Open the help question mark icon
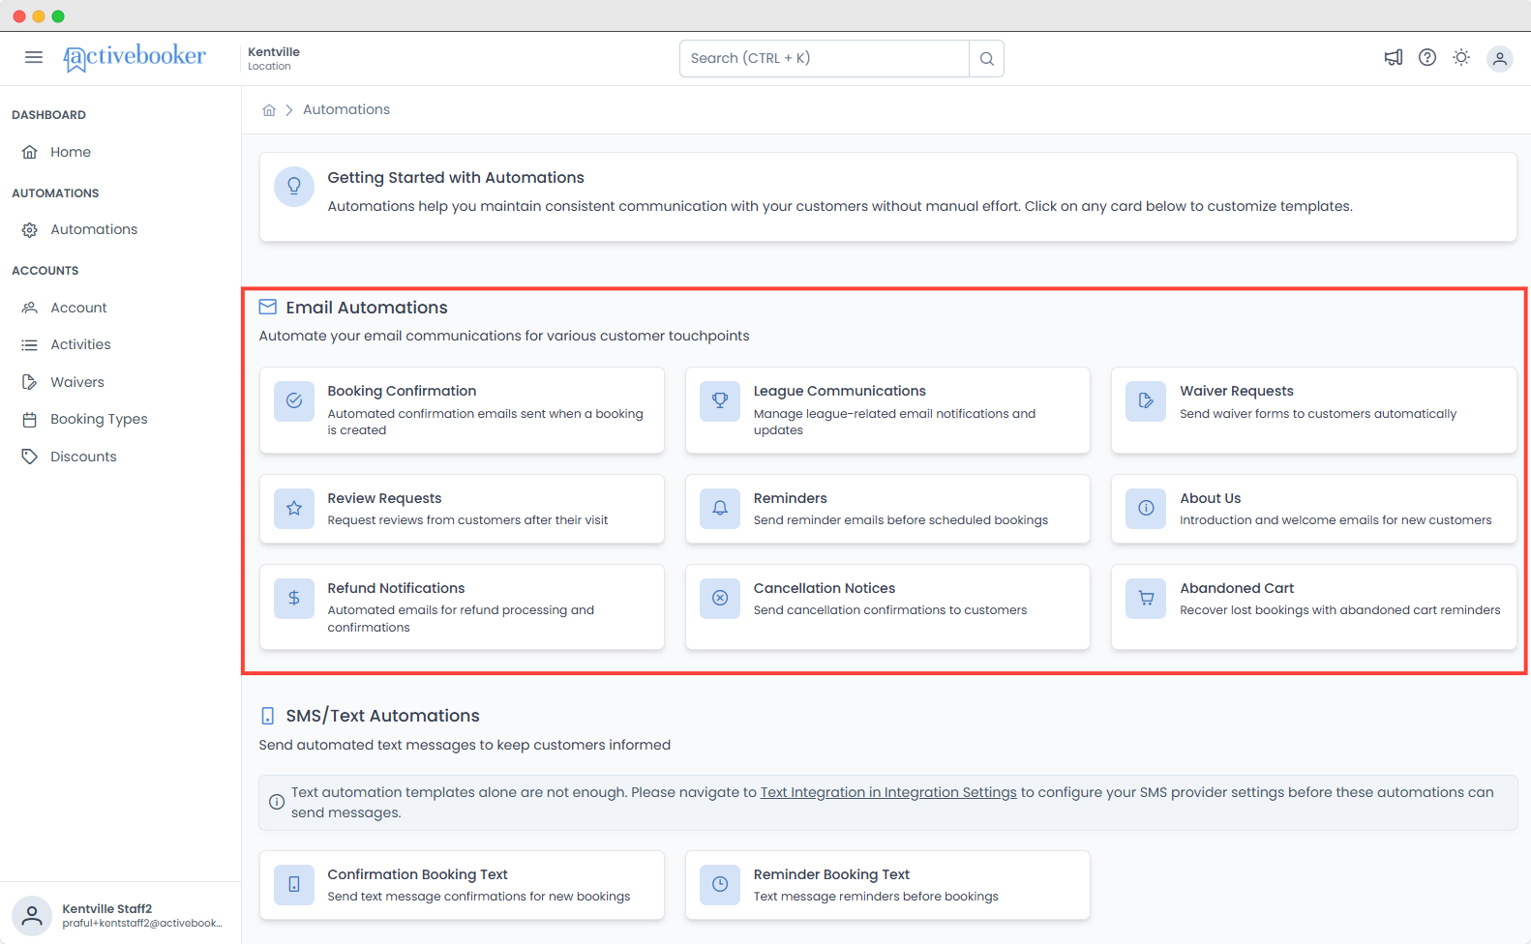 click(1427, 58)
